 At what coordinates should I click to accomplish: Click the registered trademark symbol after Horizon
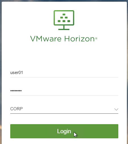(96, 39)
